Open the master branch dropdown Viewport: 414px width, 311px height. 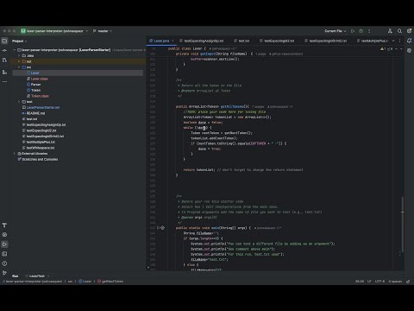click(x=103, y=31)
